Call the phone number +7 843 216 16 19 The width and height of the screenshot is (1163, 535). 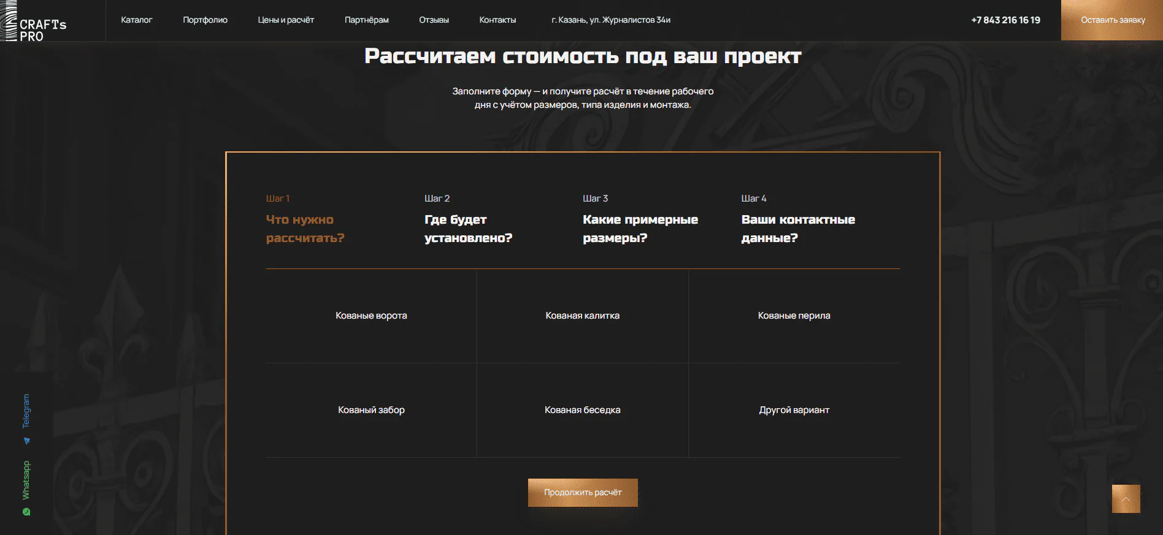pos(1005,20)
